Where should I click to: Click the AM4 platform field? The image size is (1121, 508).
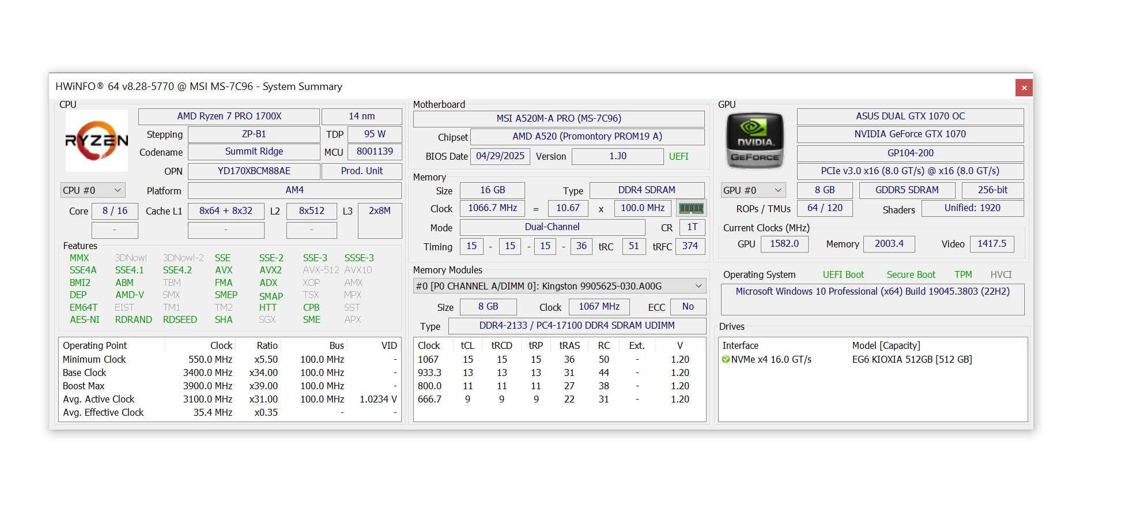tap(295, 190)
